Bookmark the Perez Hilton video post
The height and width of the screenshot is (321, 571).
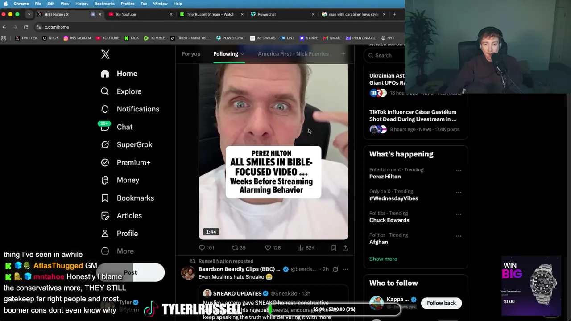pos(334,248)
